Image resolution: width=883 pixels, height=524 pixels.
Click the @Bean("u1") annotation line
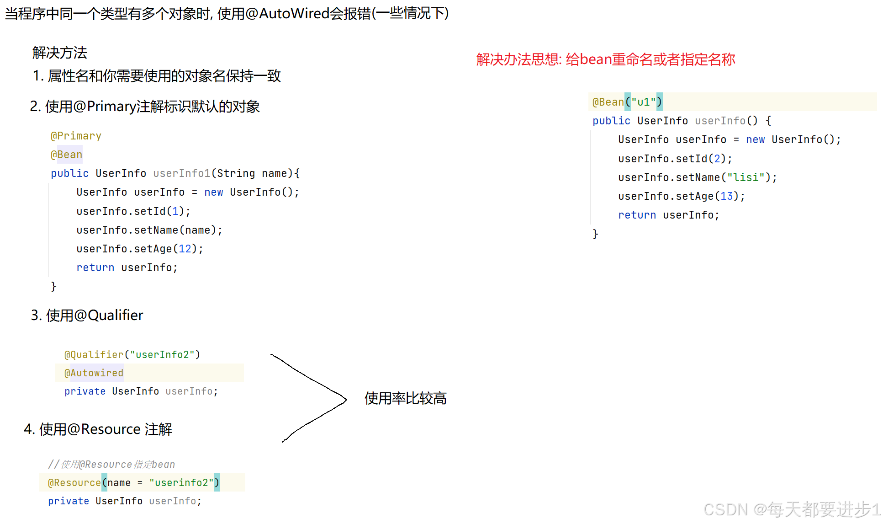627,102
